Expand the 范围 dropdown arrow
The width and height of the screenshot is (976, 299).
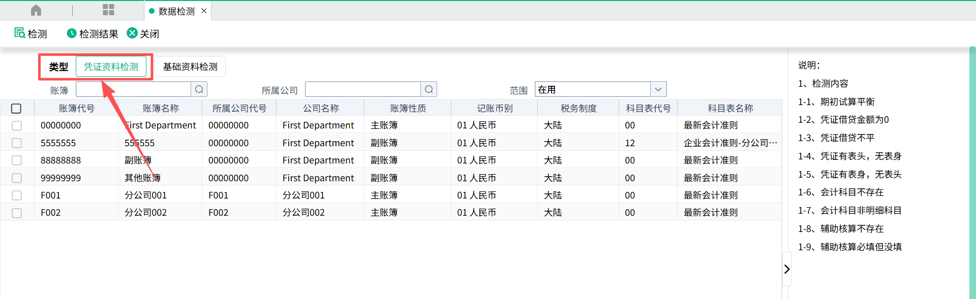(658, 89)
